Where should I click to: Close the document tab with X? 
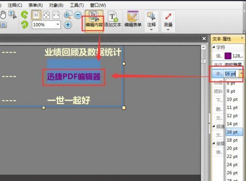pyautogui.click(x=204, y=39)
